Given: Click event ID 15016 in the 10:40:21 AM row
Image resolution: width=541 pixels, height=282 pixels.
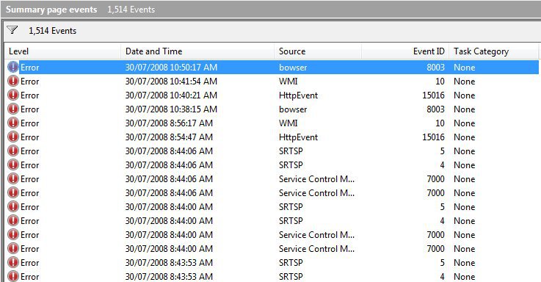Looking at the screenshot, I should pyautogui.click(x=433, y=95).
